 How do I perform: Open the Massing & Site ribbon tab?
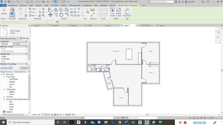coord(75,6)
